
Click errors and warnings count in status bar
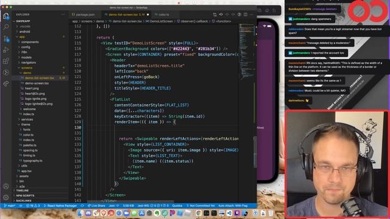click(x=33, y=206)
